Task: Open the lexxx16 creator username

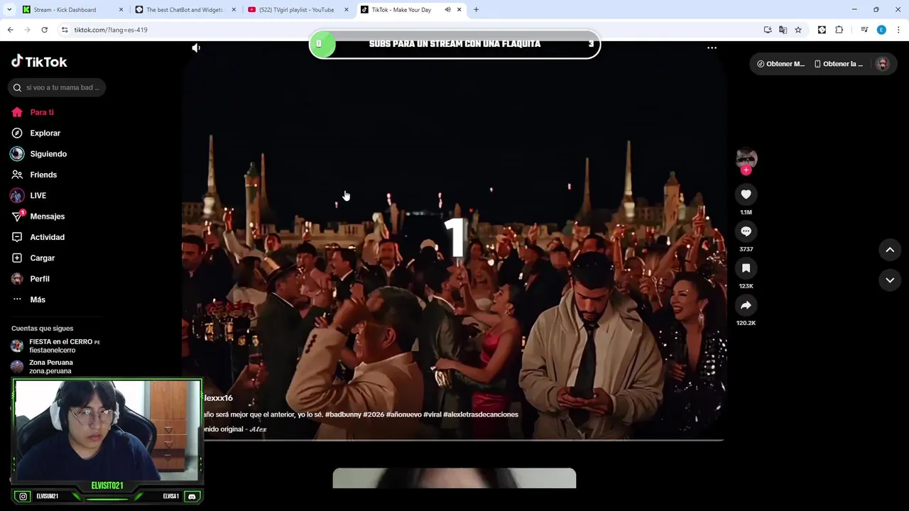Action: (x=218, y=398)
